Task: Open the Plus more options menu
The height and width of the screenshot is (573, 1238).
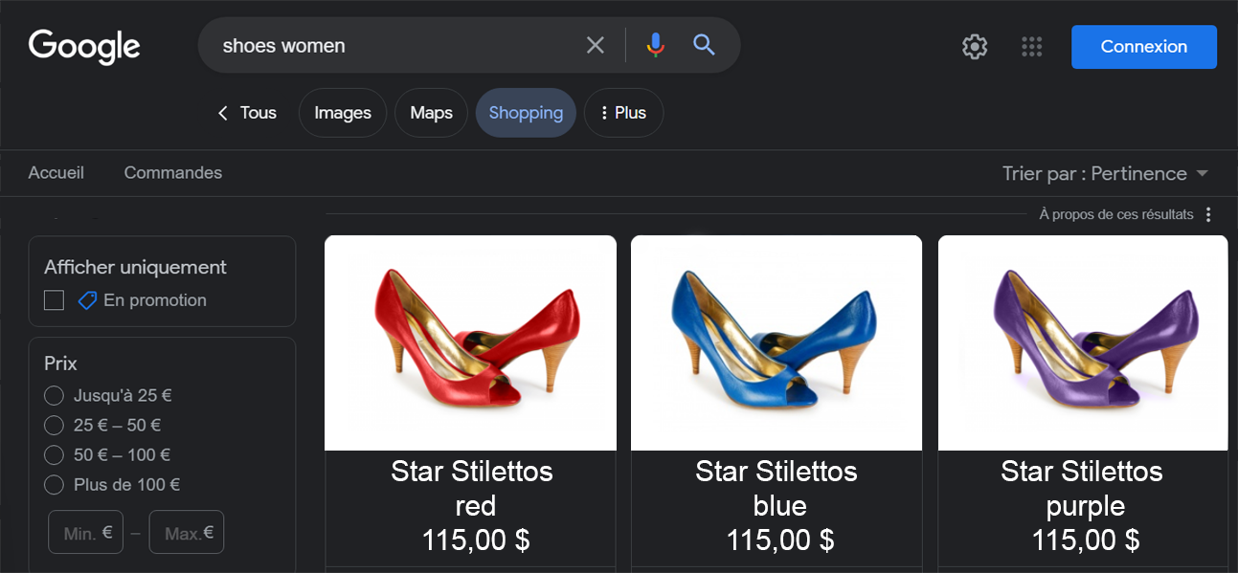Action: 623,113
